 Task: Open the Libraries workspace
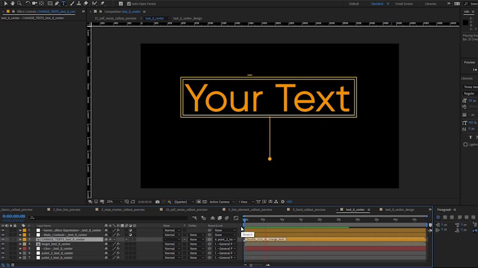pos(430,3)
